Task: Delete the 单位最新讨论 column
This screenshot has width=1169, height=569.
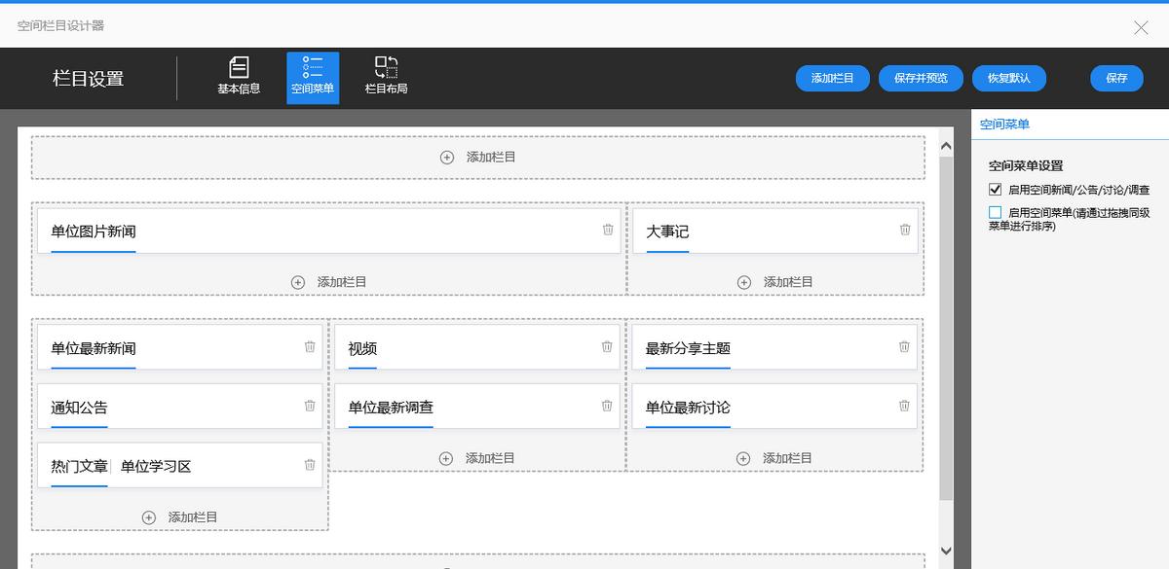Action: [904, 406]
